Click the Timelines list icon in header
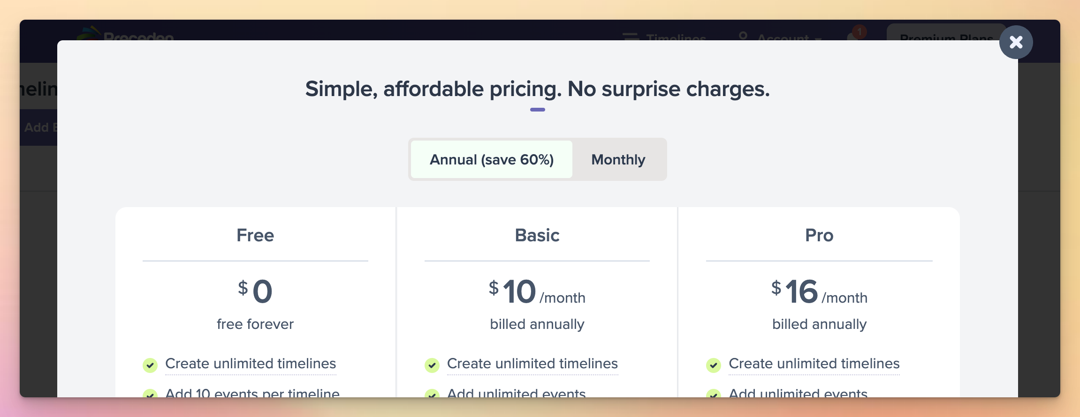The image size is (1080, 417). coord(631,37)
